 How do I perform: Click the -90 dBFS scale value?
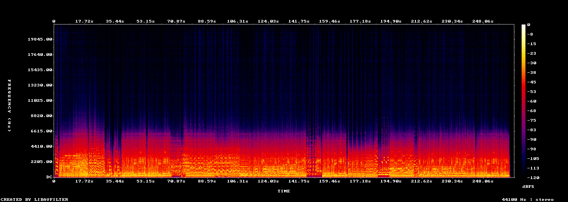(532, 140)
